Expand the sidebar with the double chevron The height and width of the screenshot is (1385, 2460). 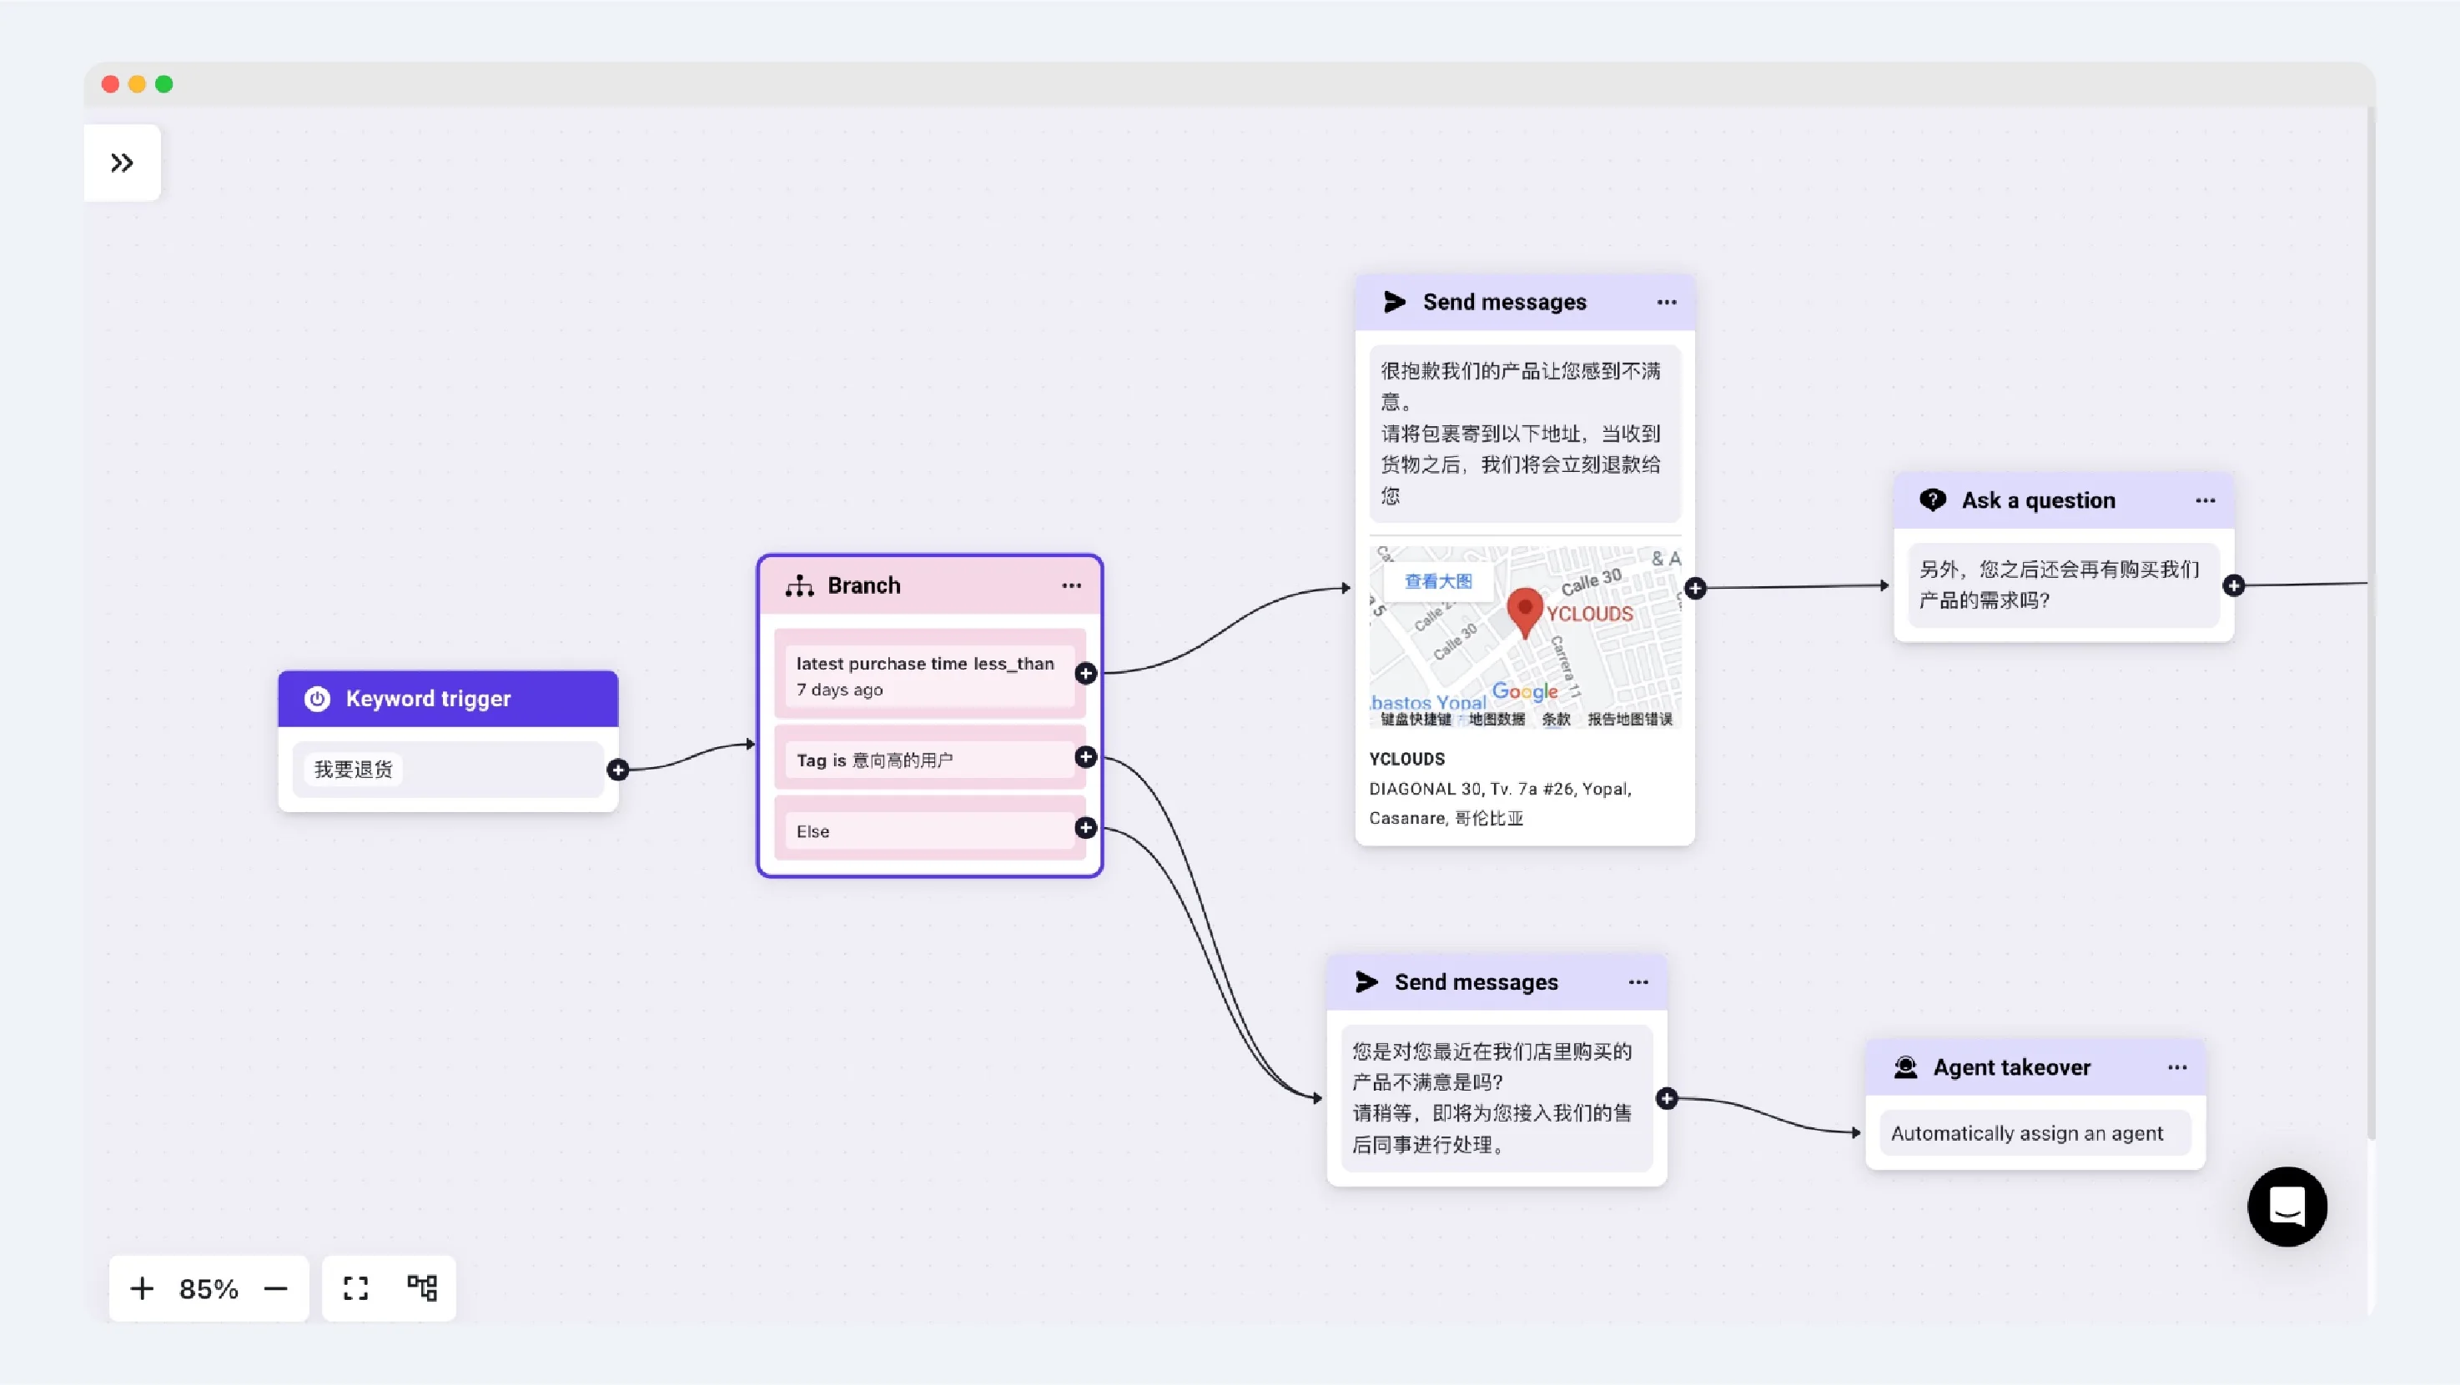point(123,163)
